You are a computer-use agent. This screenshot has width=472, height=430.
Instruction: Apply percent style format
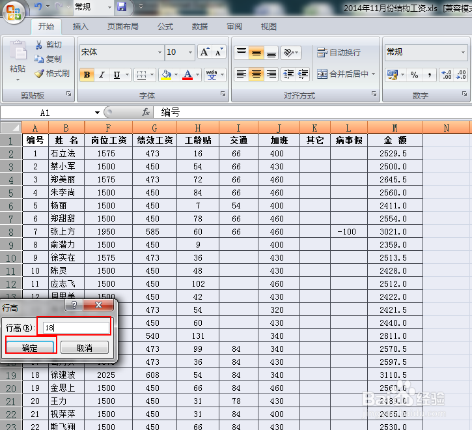(414, 75)
